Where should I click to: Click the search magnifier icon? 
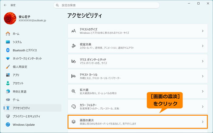[x=57, y=5]
